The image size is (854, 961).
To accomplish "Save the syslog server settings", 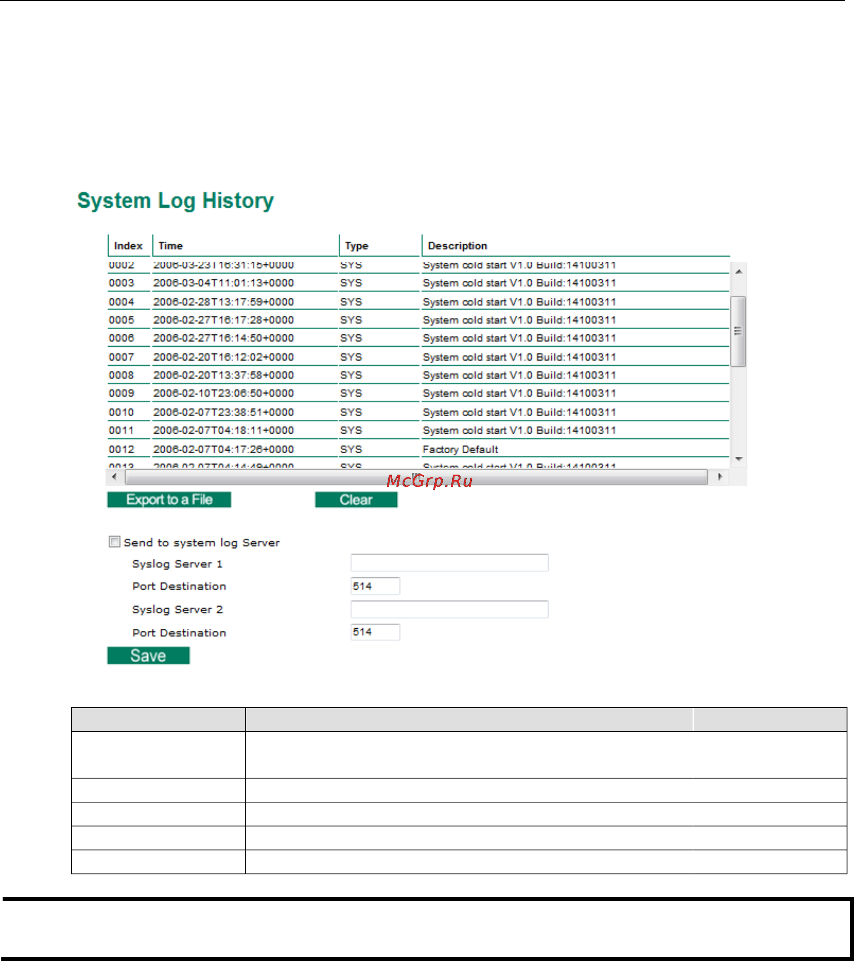I will point(148,655).
